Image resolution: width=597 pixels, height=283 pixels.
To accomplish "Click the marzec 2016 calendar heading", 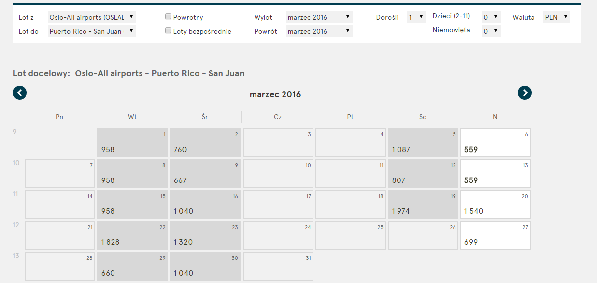I will coord(275,94).
